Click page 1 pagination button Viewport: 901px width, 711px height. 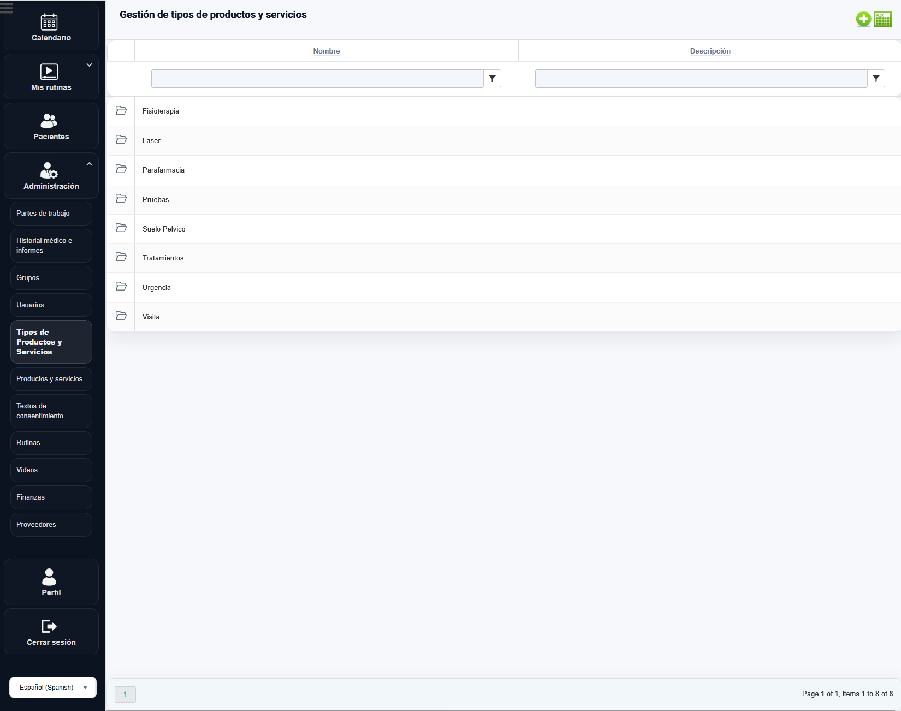point(125,695)
